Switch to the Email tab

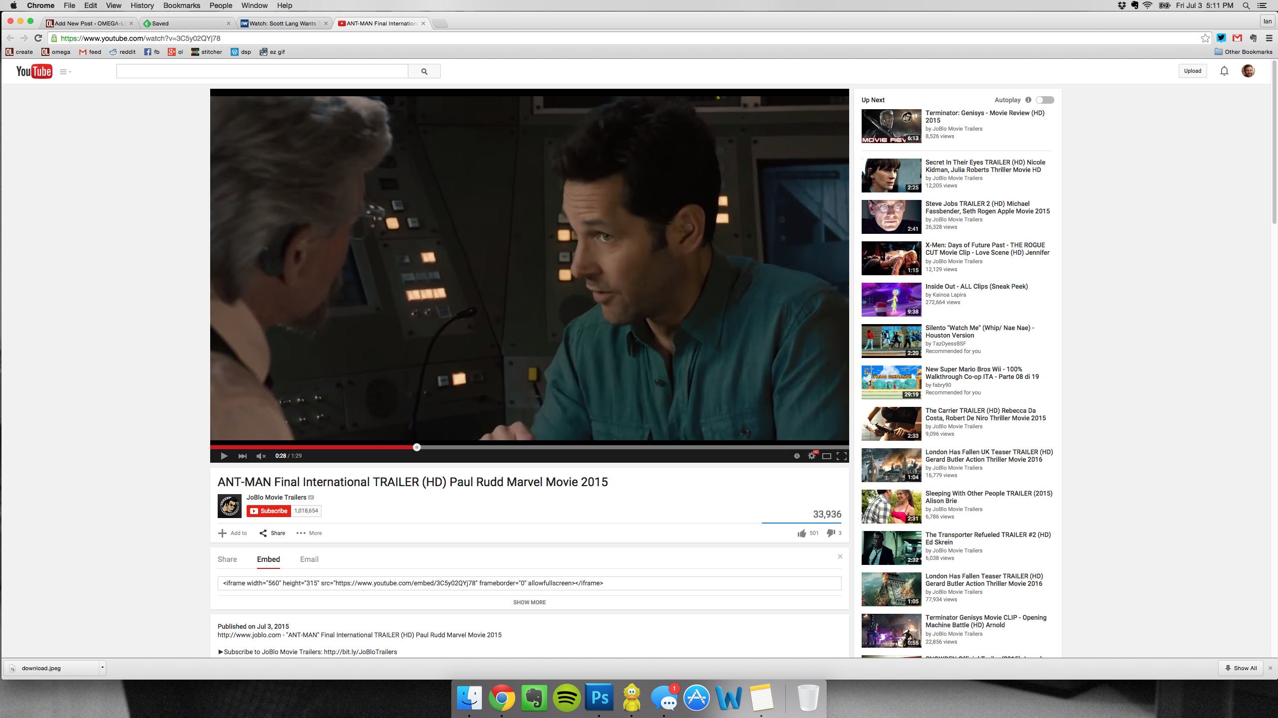click(x=309, y=559)
